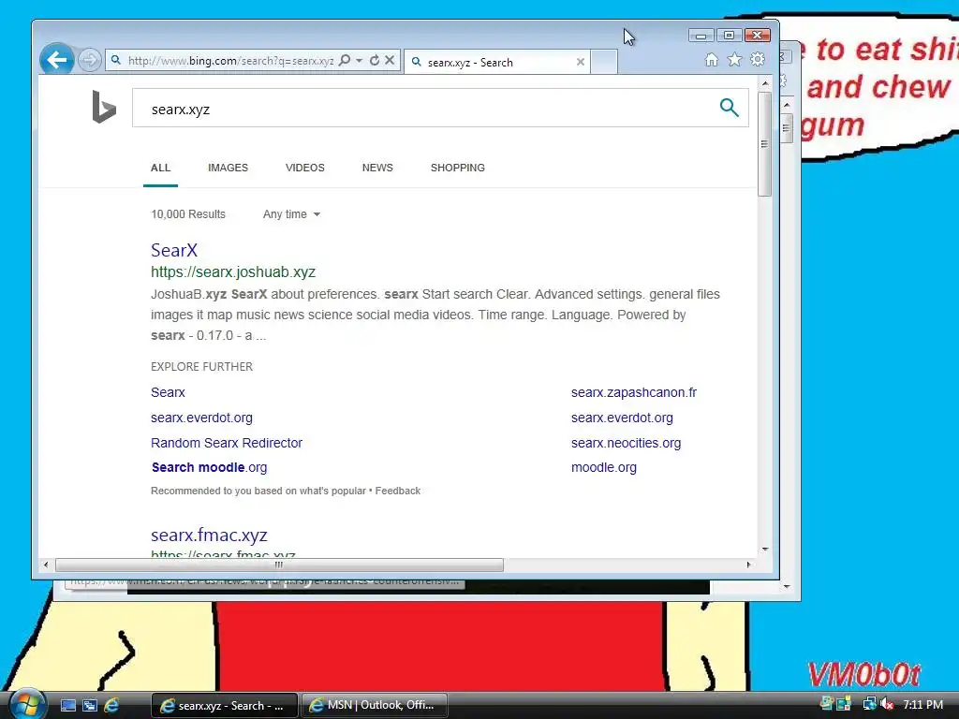The image size is (959, 719).
Task: Click the forward navigation arrow
Action: pos(89,60)
